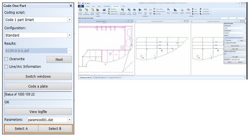Launch the Code One Part tool
The image size is (249, 136).
[129, 12]
